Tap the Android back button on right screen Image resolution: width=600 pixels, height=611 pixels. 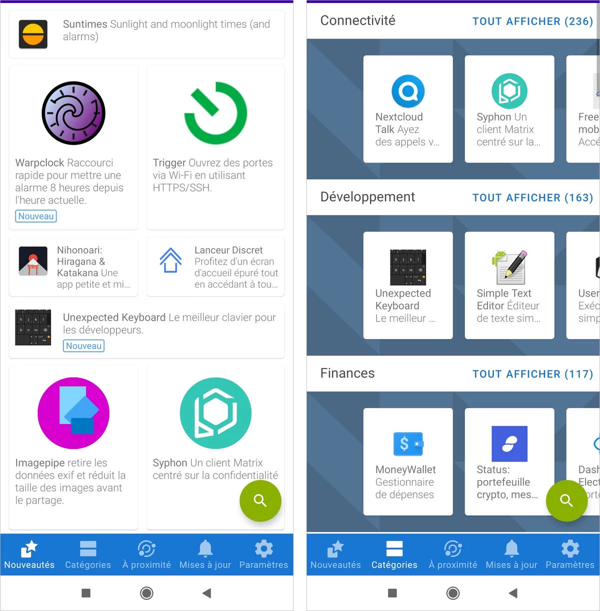click(x=513, y=593)
